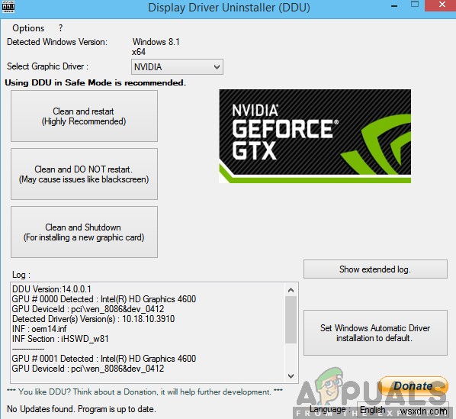Image resolution: width=456 pixels, height=419 pixels.
Task: Click Clean and DO NOT restart button
Action: [x=84, y=174]
